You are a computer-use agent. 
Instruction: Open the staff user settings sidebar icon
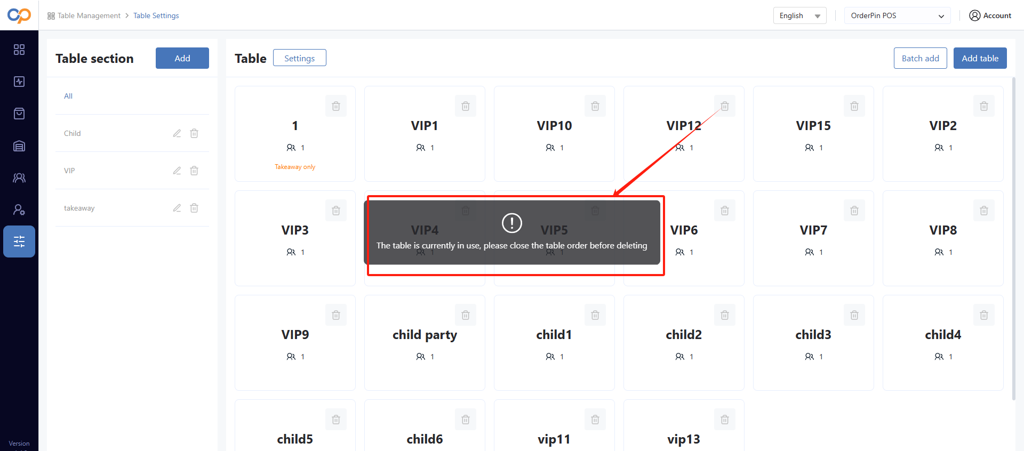point(19,210)
